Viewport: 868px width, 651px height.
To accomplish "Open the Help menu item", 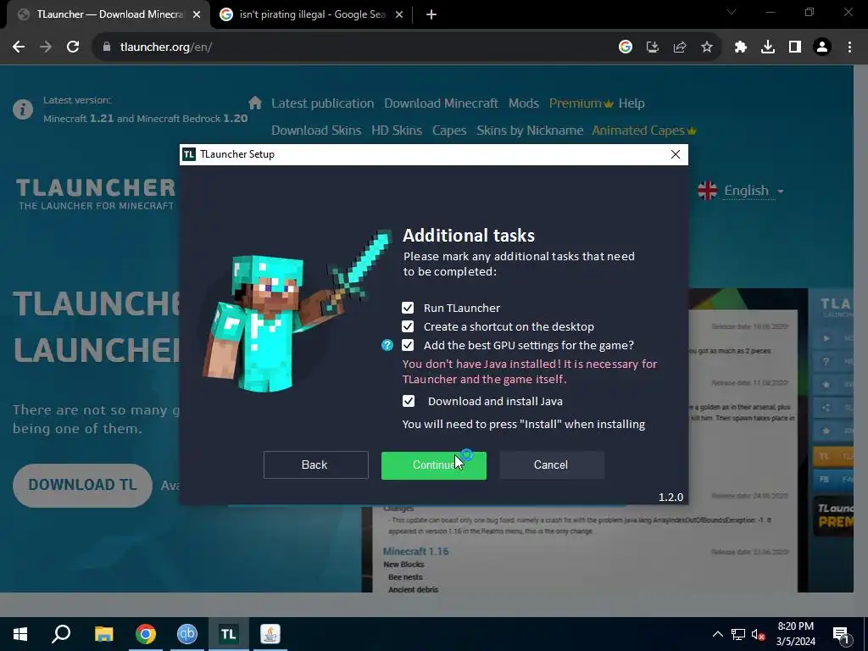I will pos(632,103).
